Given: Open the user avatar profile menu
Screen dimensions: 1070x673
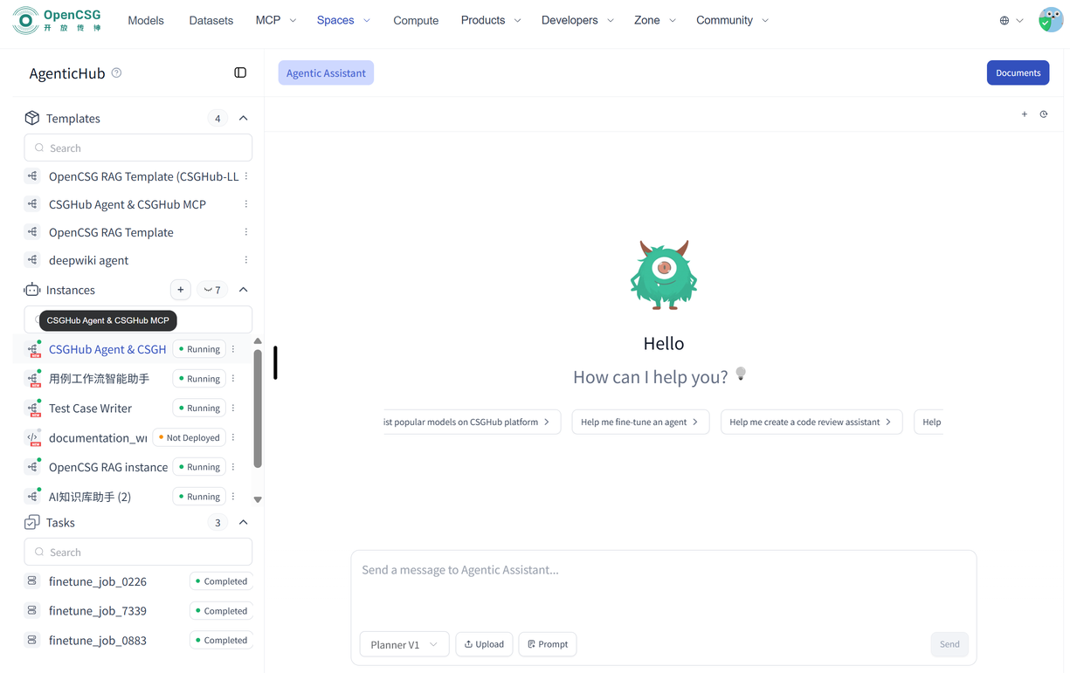Looking at the screenshot, I should 1050,20.
